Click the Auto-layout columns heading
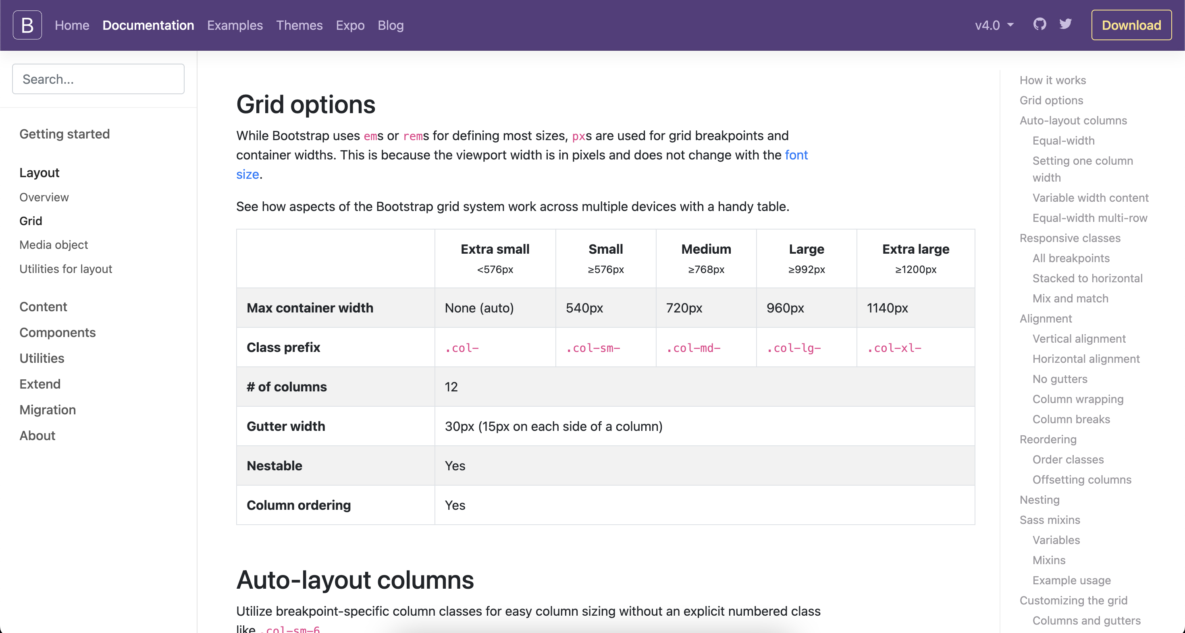Image resolution: width=1185 pixels, height=633 pixels. click(x=355, y=580)
